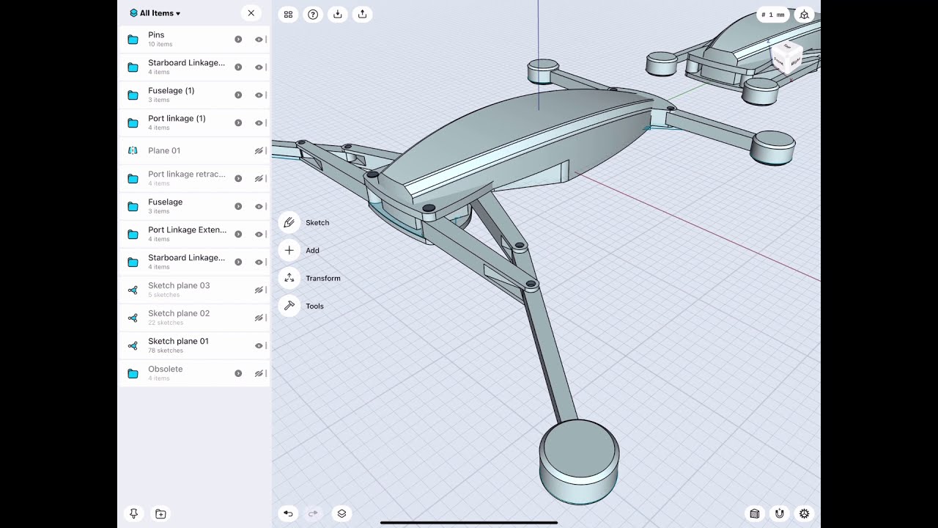This screenshot has width=938, height=528.
Task: Expand the unnumbered Fuselage folder arrow
Action: pyautogui.click(x=238, y=207)
